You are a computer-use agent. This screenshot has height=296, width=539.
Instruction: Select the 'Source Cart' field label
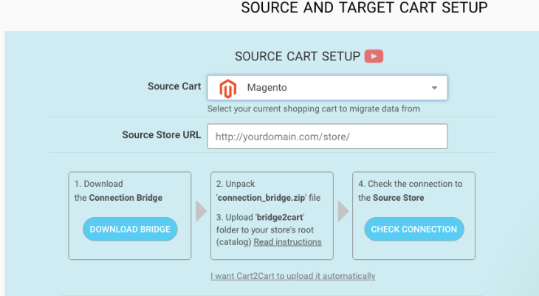point(174,86)
